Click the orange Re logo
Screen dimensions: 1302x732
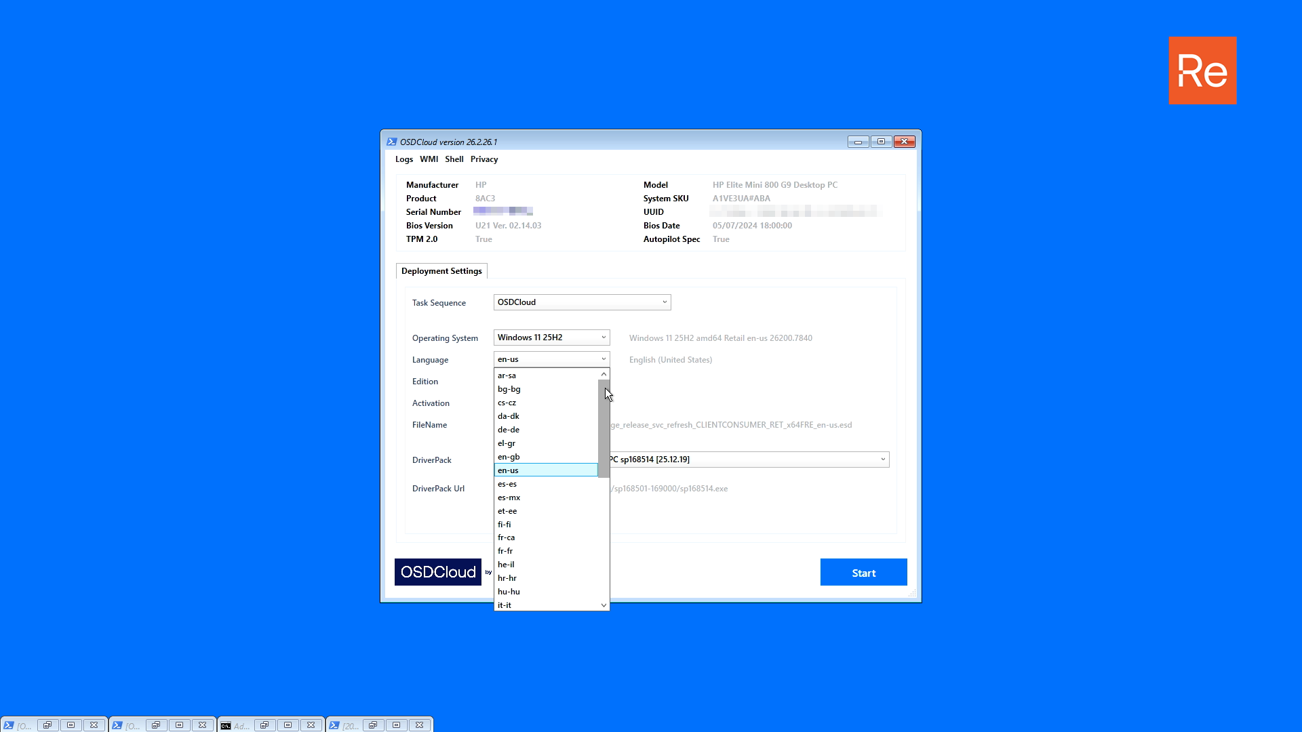pyautogui.click(x=1202, y=70)
